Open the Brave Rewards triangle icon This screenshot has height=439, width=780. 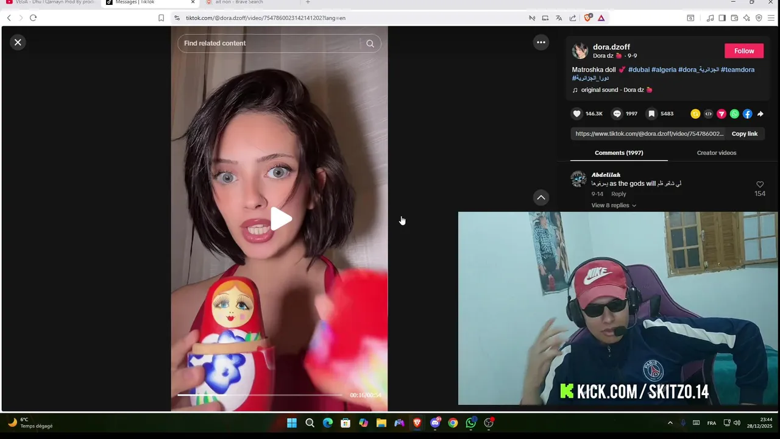[601, 18]
